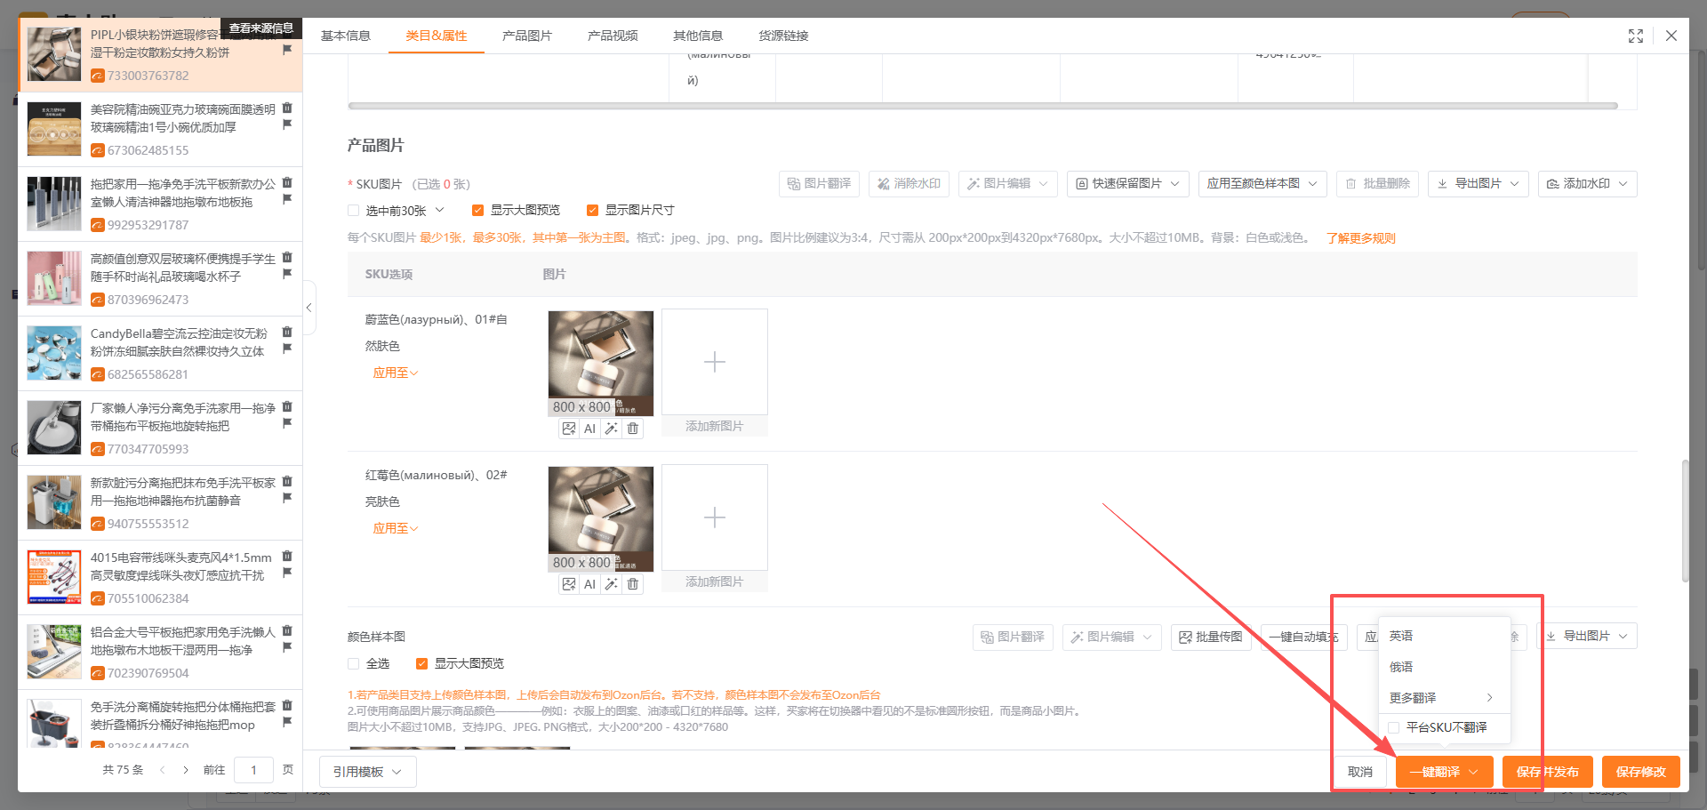Uncheck 显示大图预览 under 颜色样本图

[x=422, y=664]
